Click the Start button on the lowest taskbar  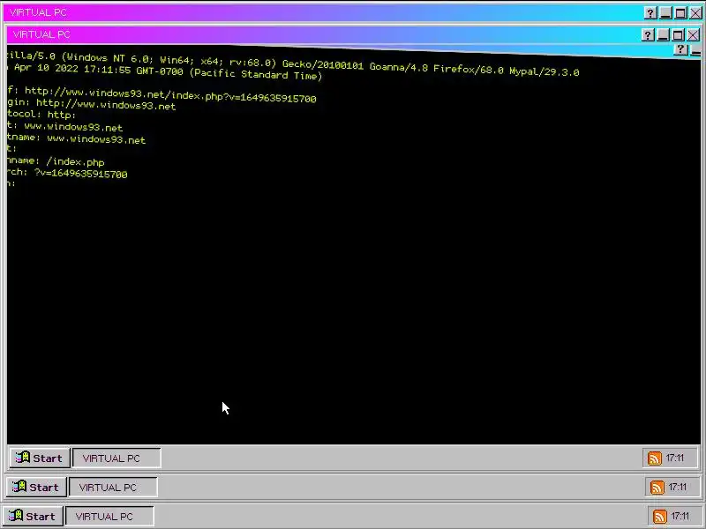click(32, 516)
